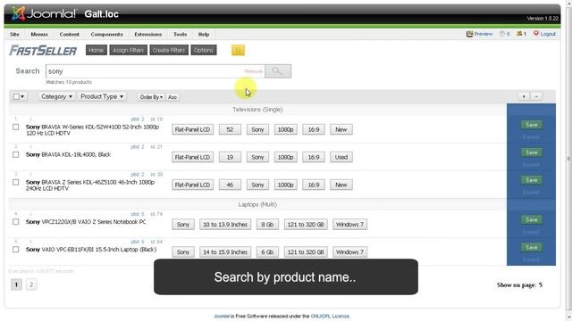The image size is (572, 321).
Task: Click the Options button
Action: pyautogui.click(x=204, y=50)
